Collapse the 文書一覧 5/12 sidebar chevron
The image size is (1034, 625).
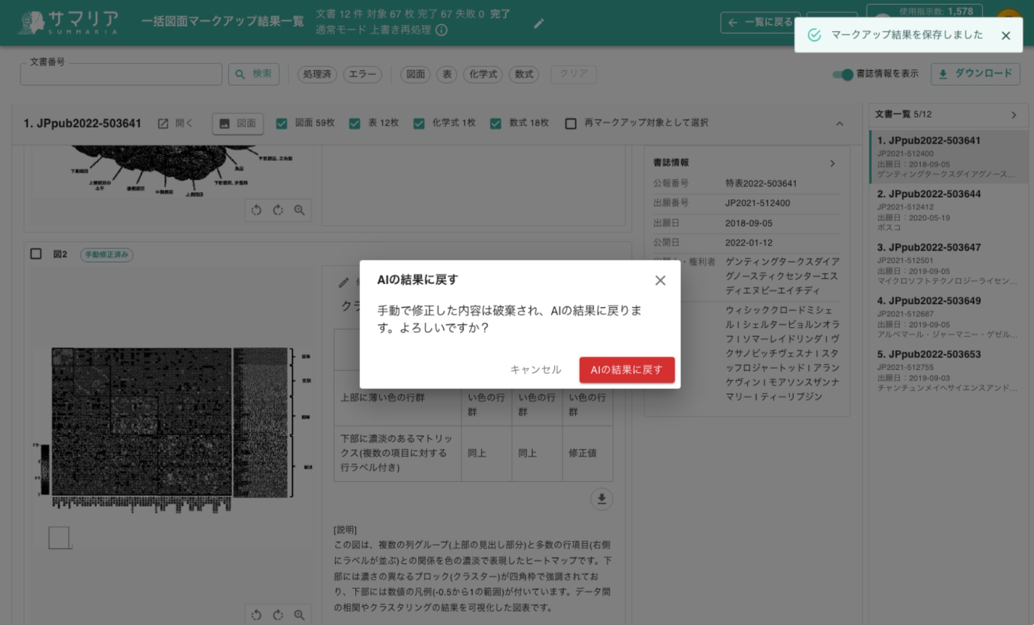[x=1014, y=115]
